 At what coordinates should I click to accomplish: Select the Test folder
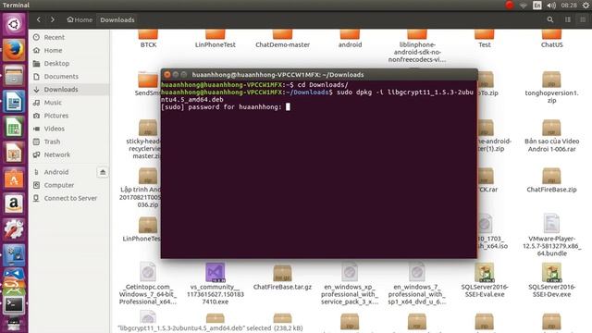click(485, 34)
